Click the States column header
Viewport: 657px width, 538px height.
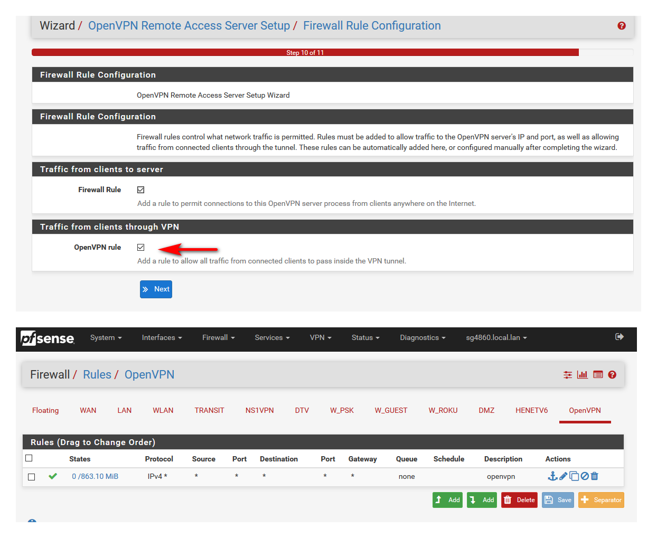[80, 459]
